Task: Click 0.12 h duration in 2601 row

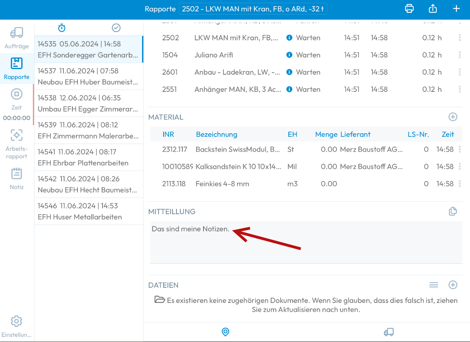Action: tap(432, 72)
